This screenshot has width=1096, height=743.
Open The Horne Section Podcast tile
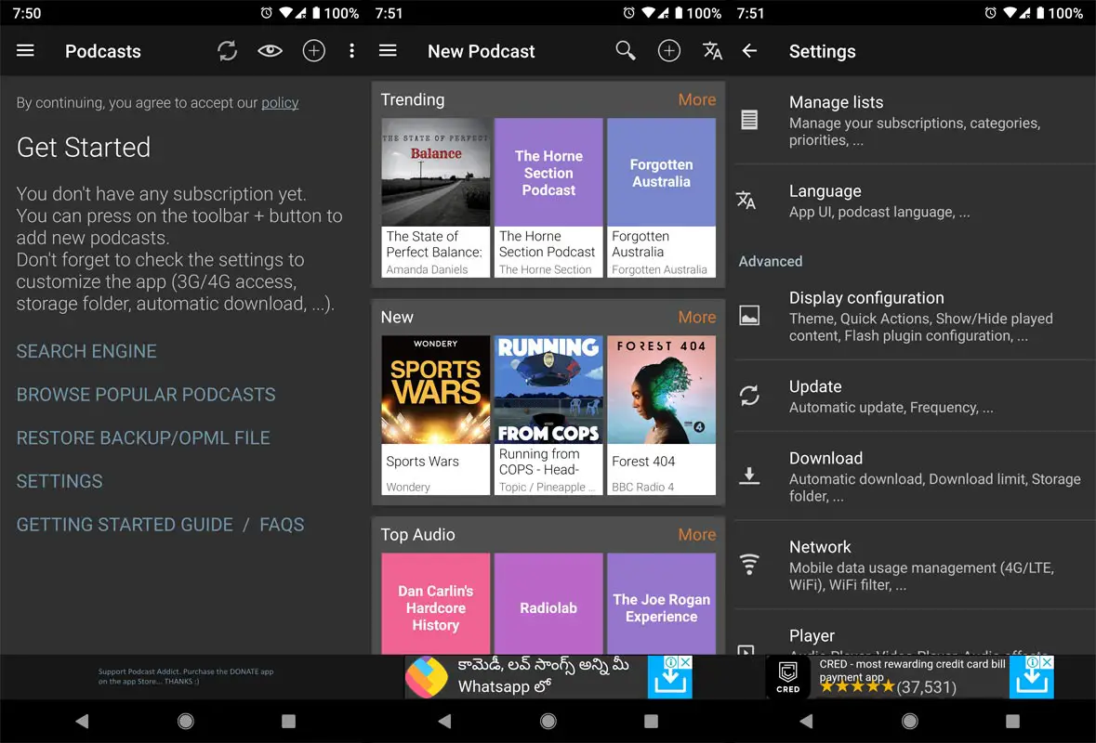(x=548, y=198)
